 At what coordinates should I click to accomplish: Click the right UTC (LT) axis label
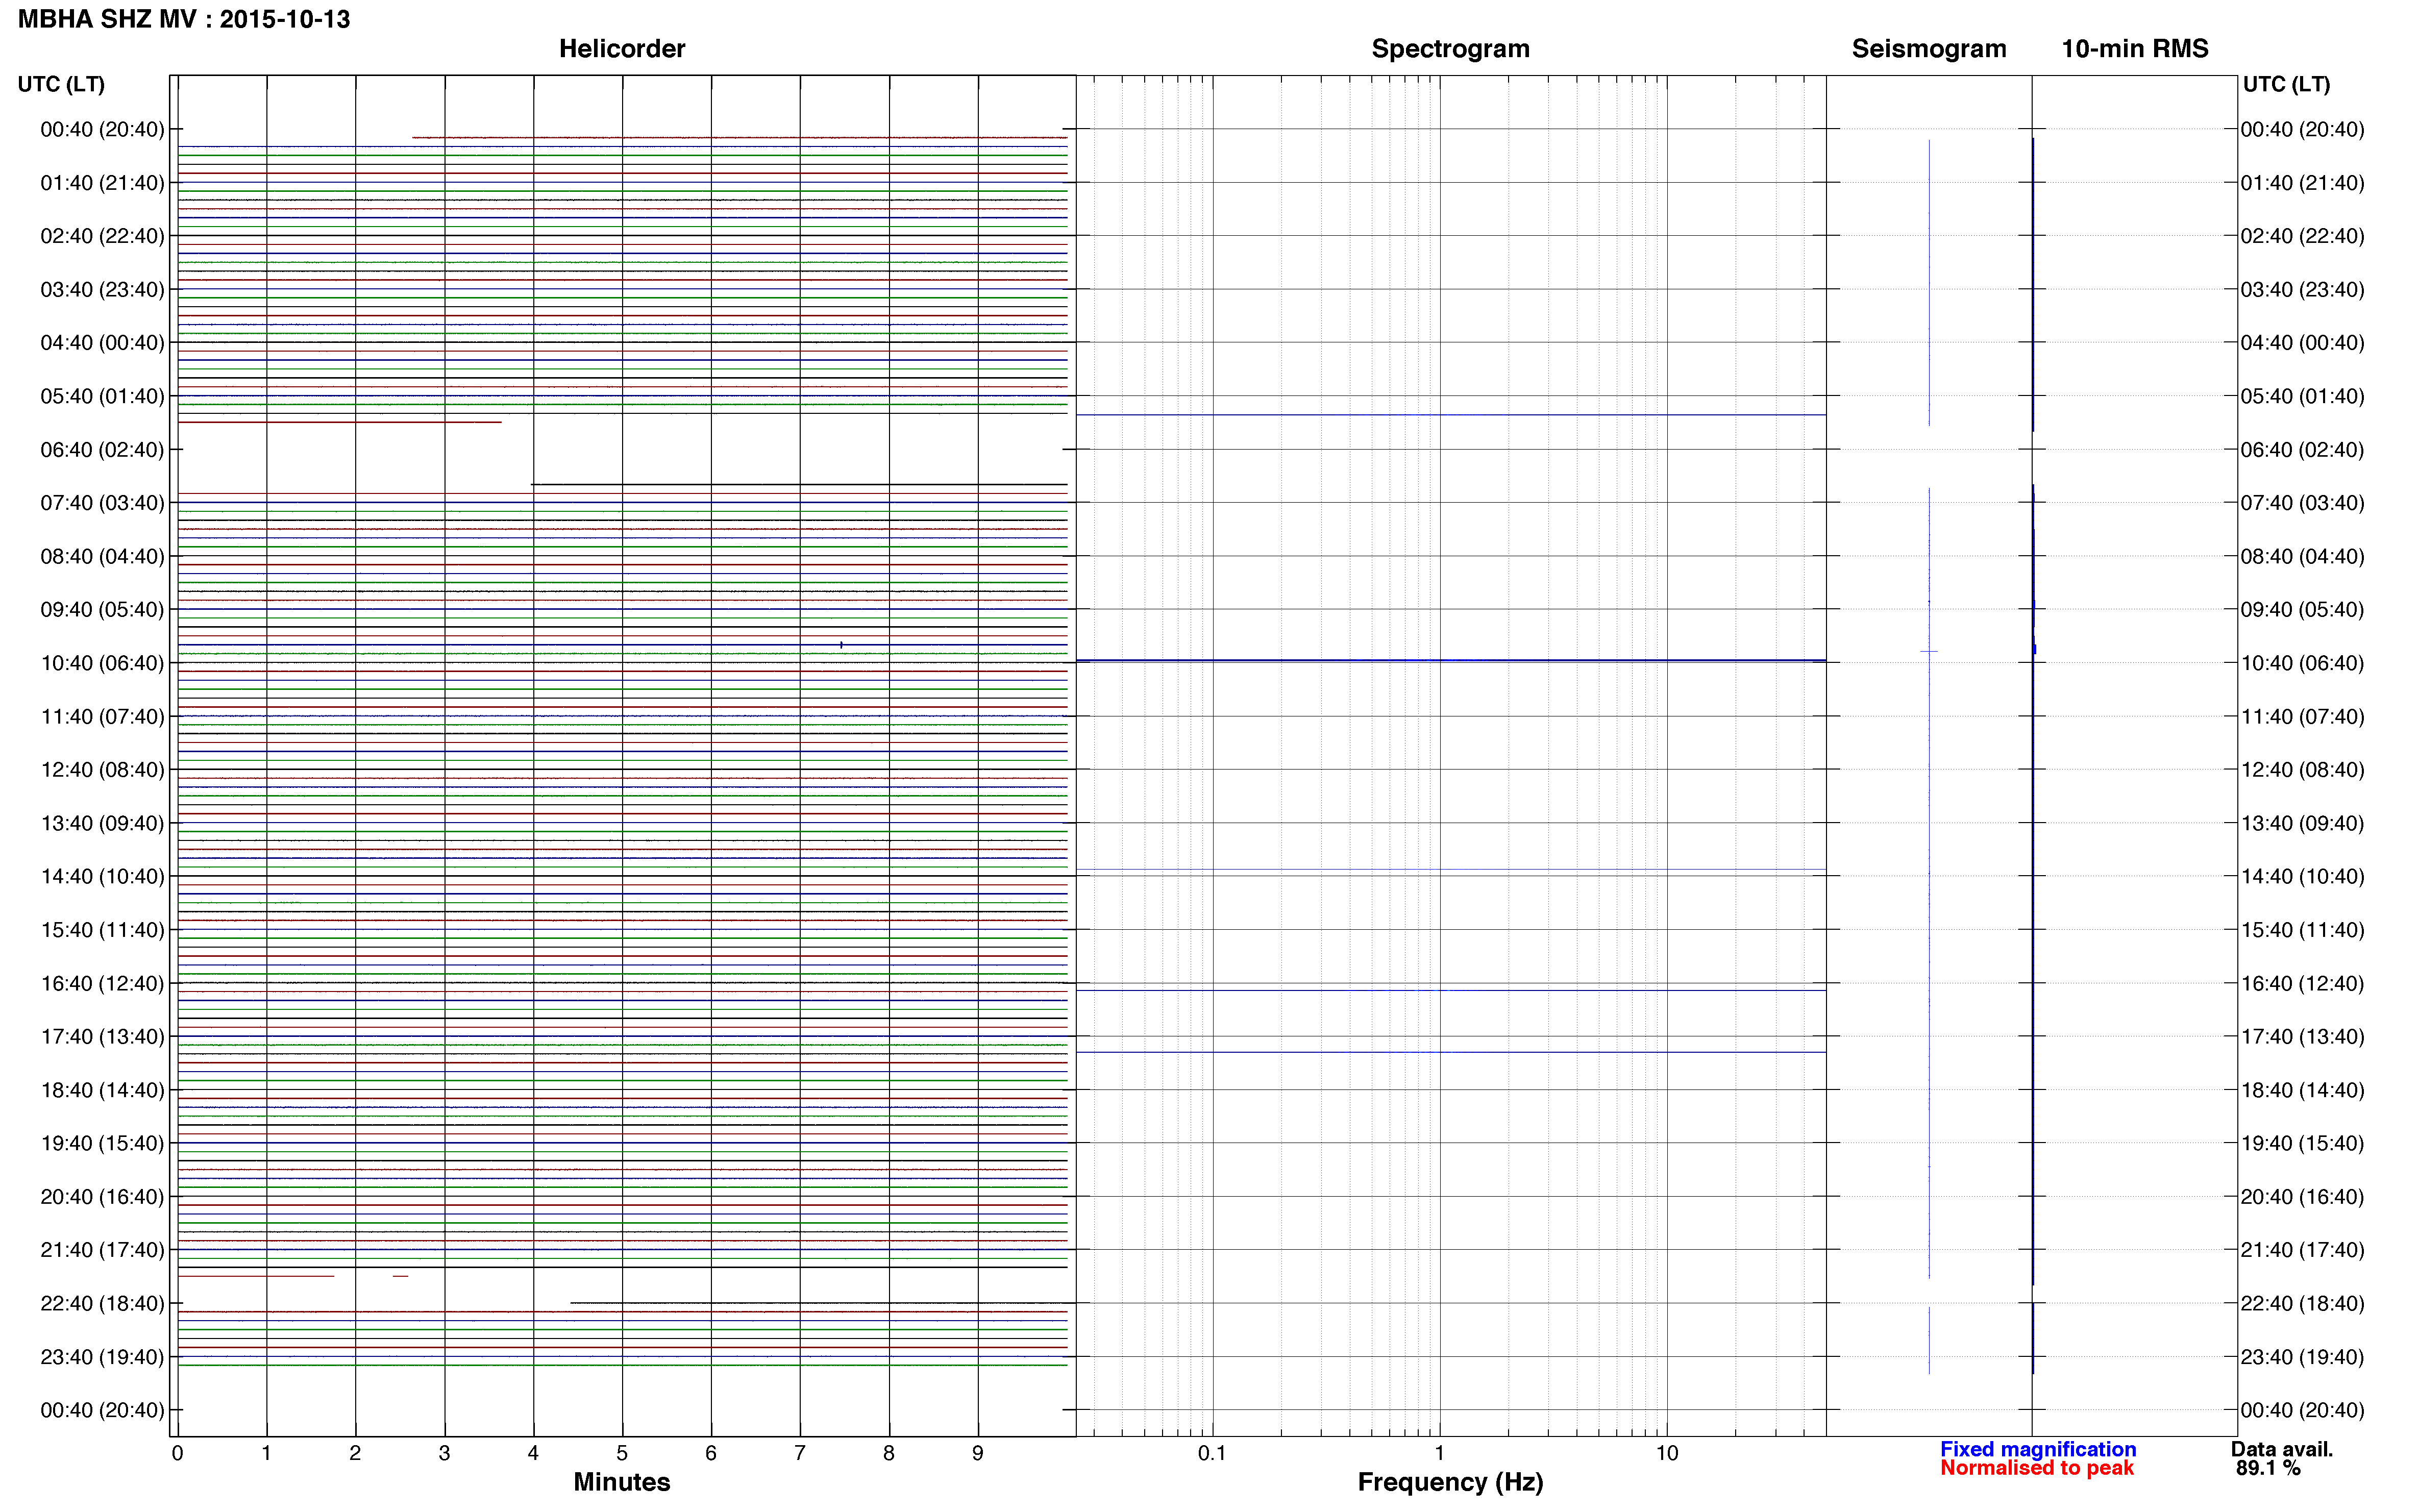[x=2286, y=84]
